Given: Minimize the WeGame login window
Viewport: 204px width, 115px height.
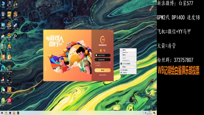Looking at the screenshot, I should [110, 32].
